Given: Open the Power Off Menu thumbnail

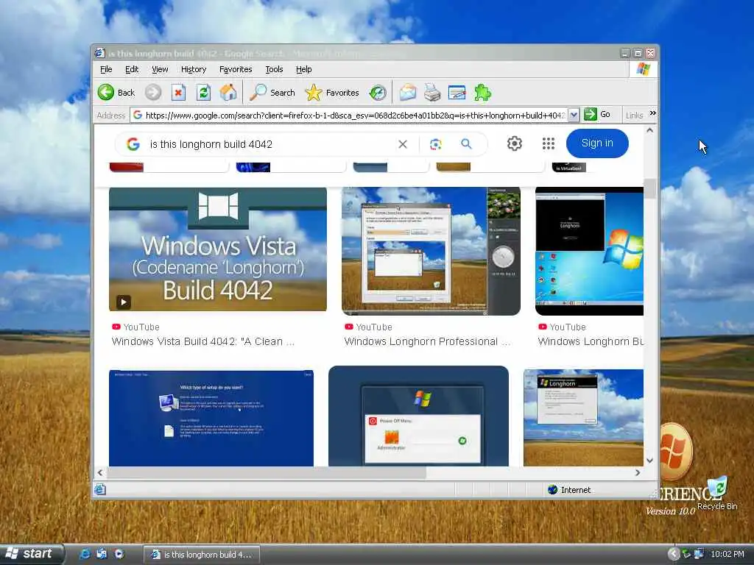Looking at the screenshot, I should pyautogui.click(x=418, y=416).
